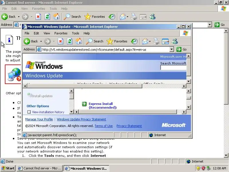Refresh the Cannot find server window
The height and width of the screenshot is (172, 229).
(47, 17)
